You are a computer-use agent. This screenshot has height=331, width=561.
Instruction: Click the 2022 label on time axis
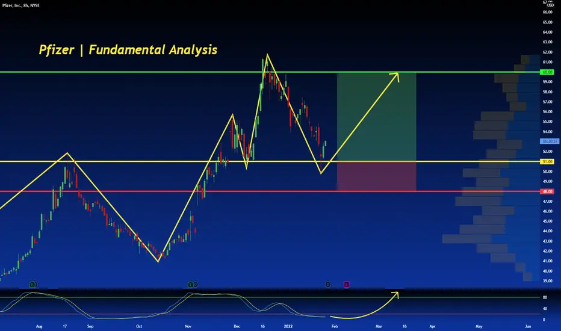coord(288,326)
